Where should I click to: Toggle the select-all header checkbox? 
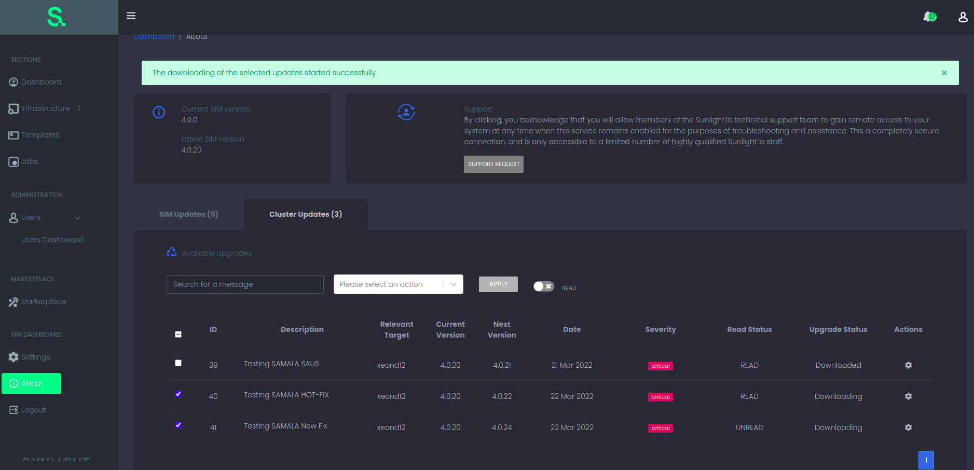coord(178,335)
